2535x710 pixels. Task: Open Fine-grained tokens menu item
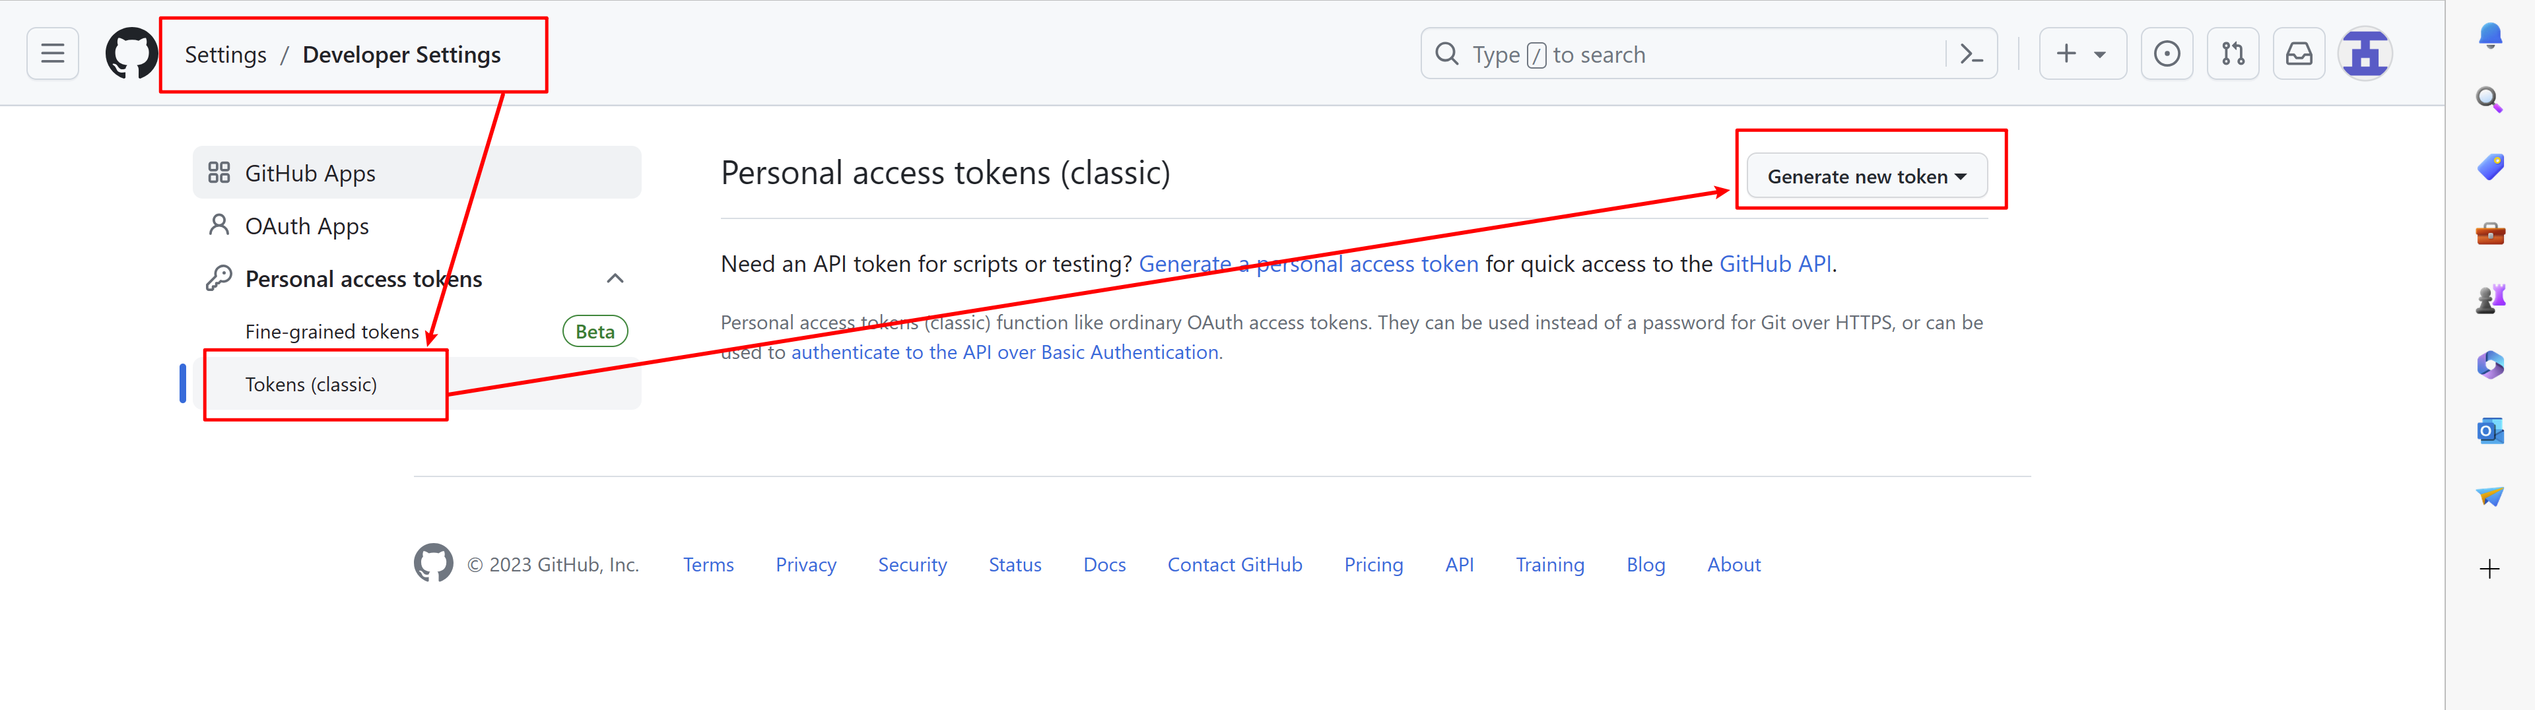(331, 333)
